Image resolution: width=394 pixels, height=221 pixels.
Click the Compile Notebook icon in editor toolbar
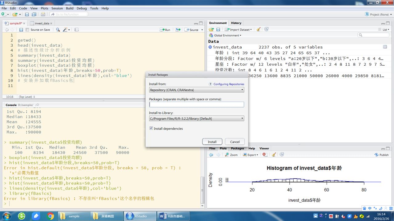click(77, 30)
